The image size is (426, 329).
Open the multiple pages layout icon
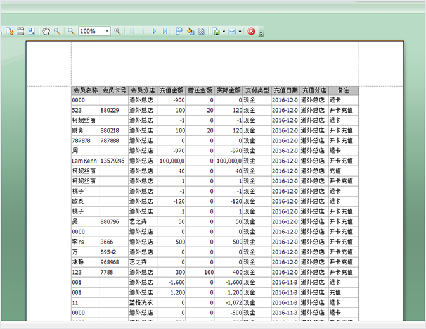tap(179, 31)
